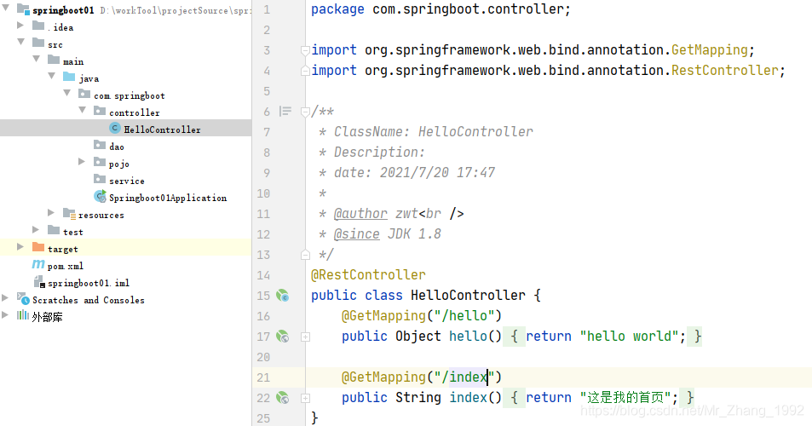
Task: Collapse the java source folder arrow
Action: [52, 76]
